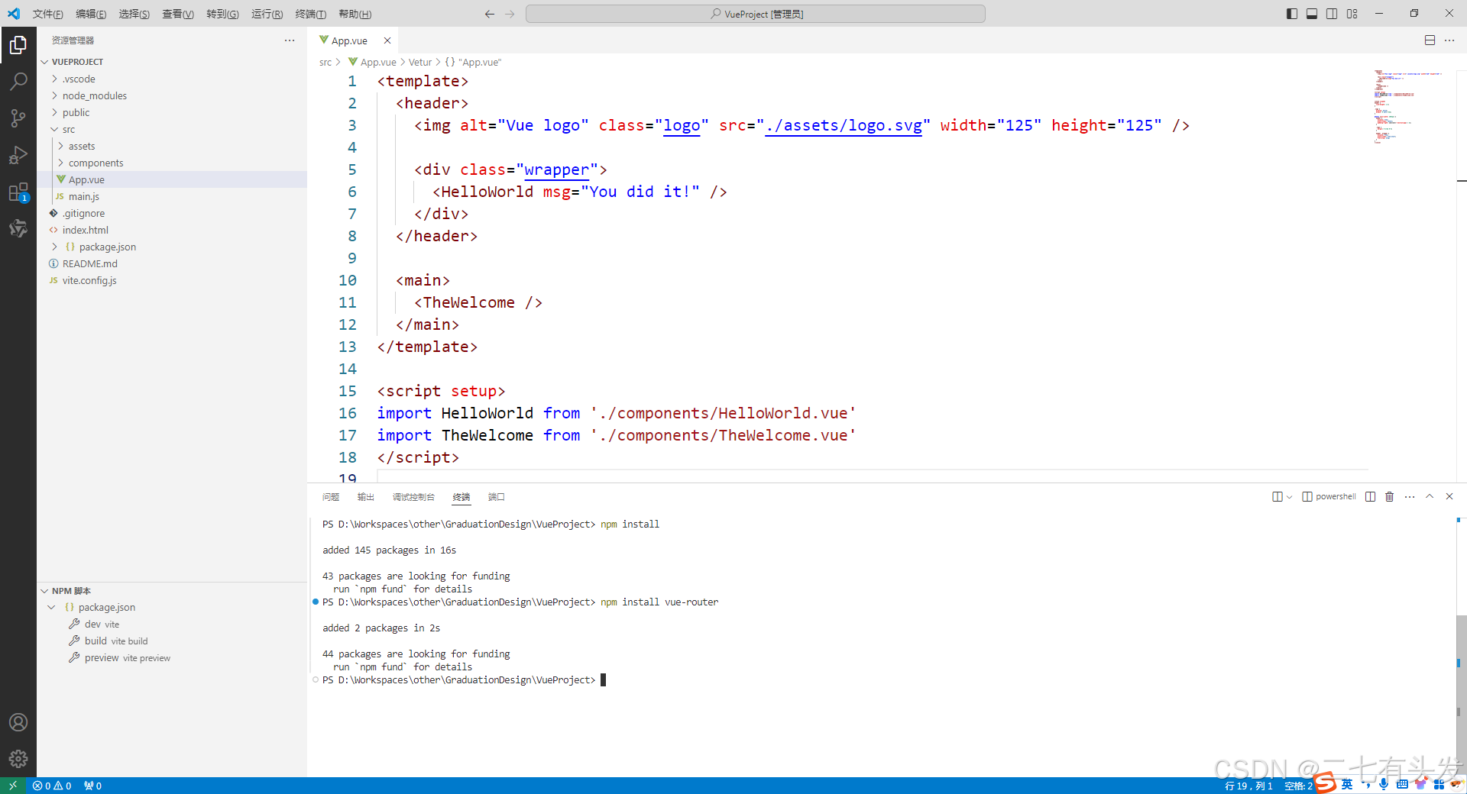
Task: Open the 终端(T) menu
Action: coord(311,14)
